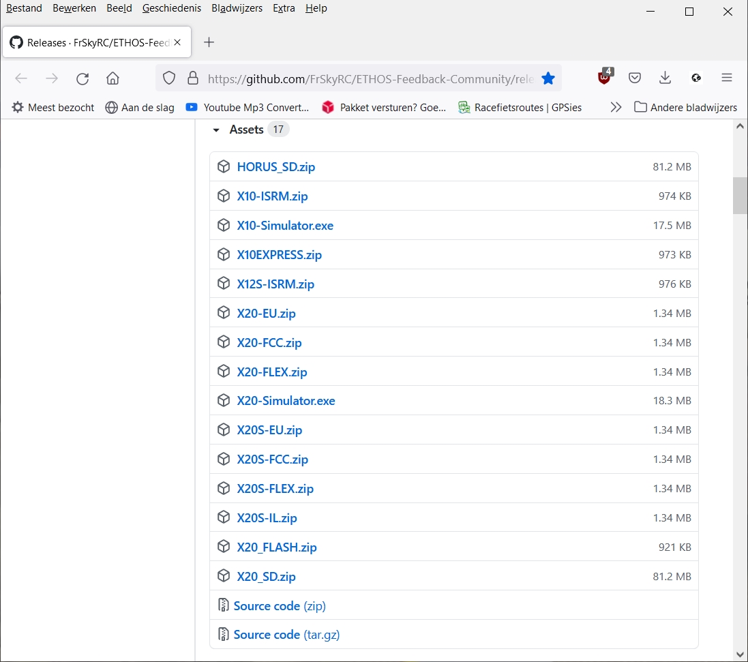Download X20S-FCC.zip

(x=272, y=460)
